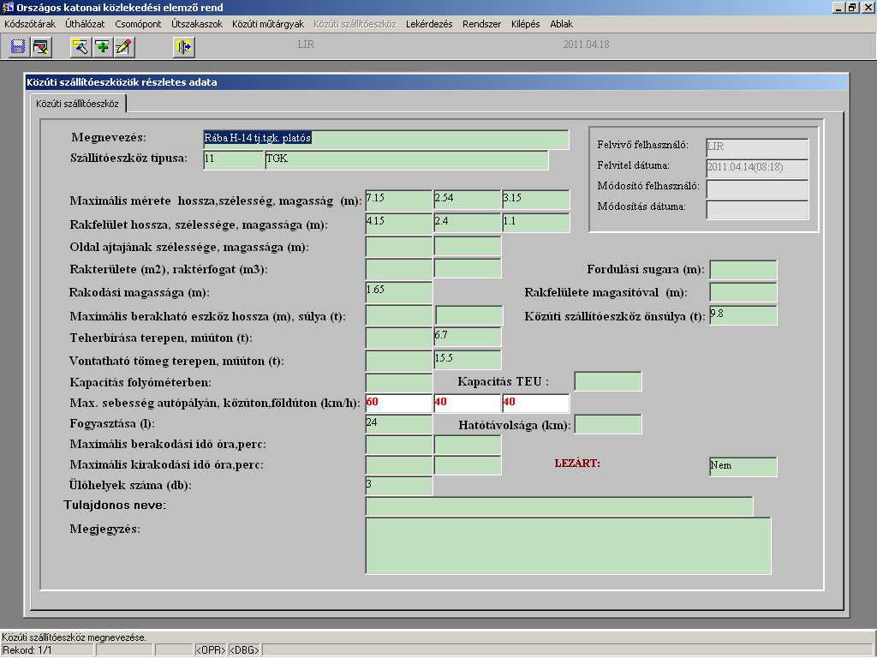Click the <DBG> status bar indicator

point(244,650)
